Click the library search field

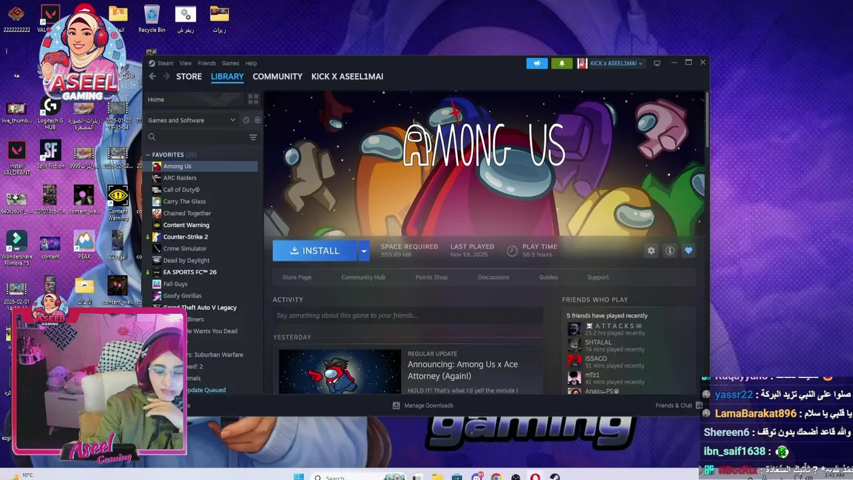point(201,137)
